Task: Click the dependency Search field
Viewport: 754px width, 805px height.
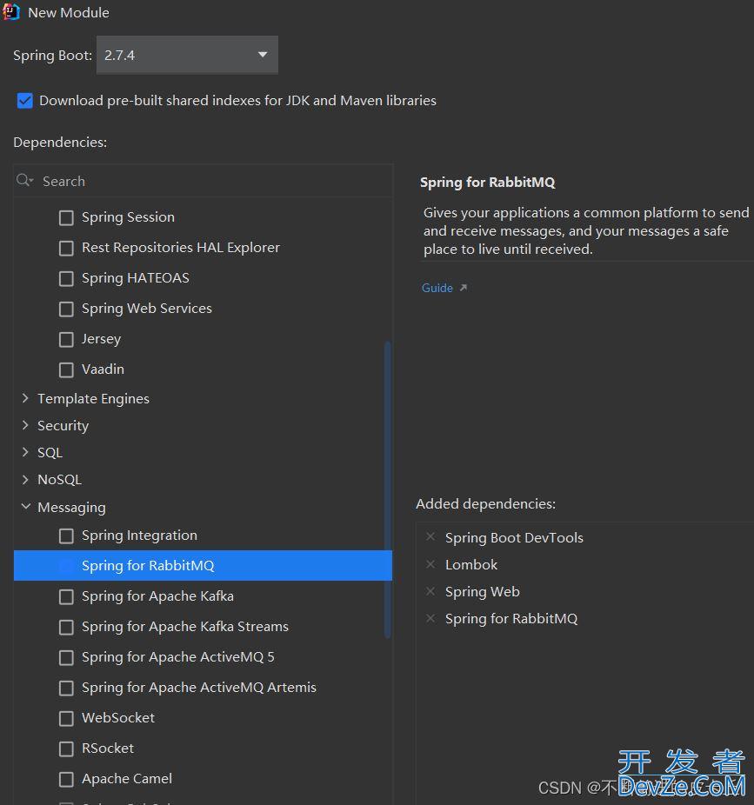Action: 203,181
